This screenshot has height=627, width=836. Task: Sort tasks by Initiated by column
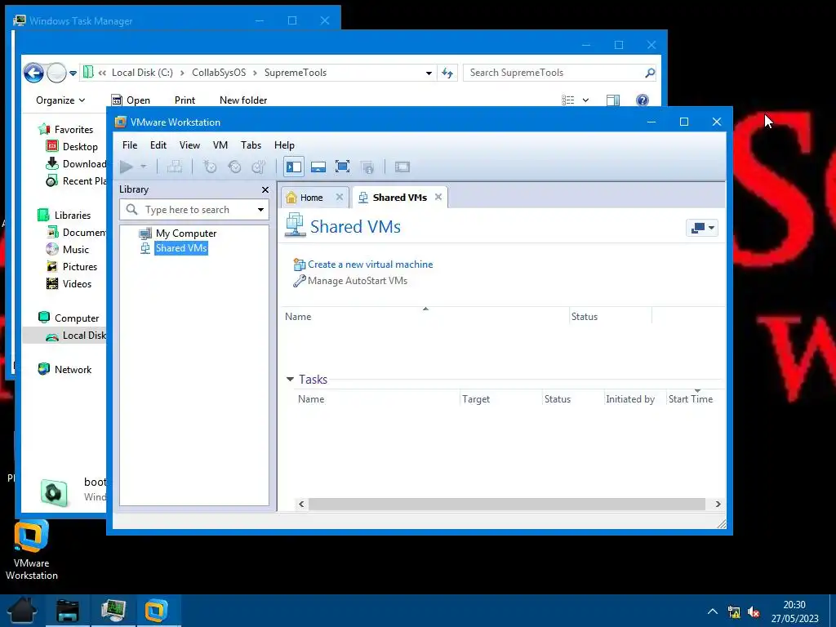pos(630,398)
